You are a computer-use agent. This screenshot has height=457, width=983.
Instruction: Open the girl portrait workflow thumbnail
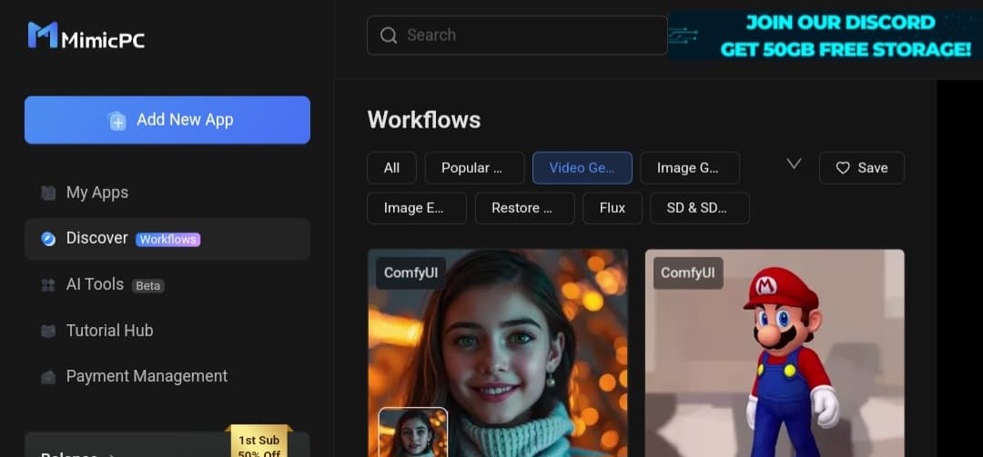pyautogui.click(x=498, y=353)
